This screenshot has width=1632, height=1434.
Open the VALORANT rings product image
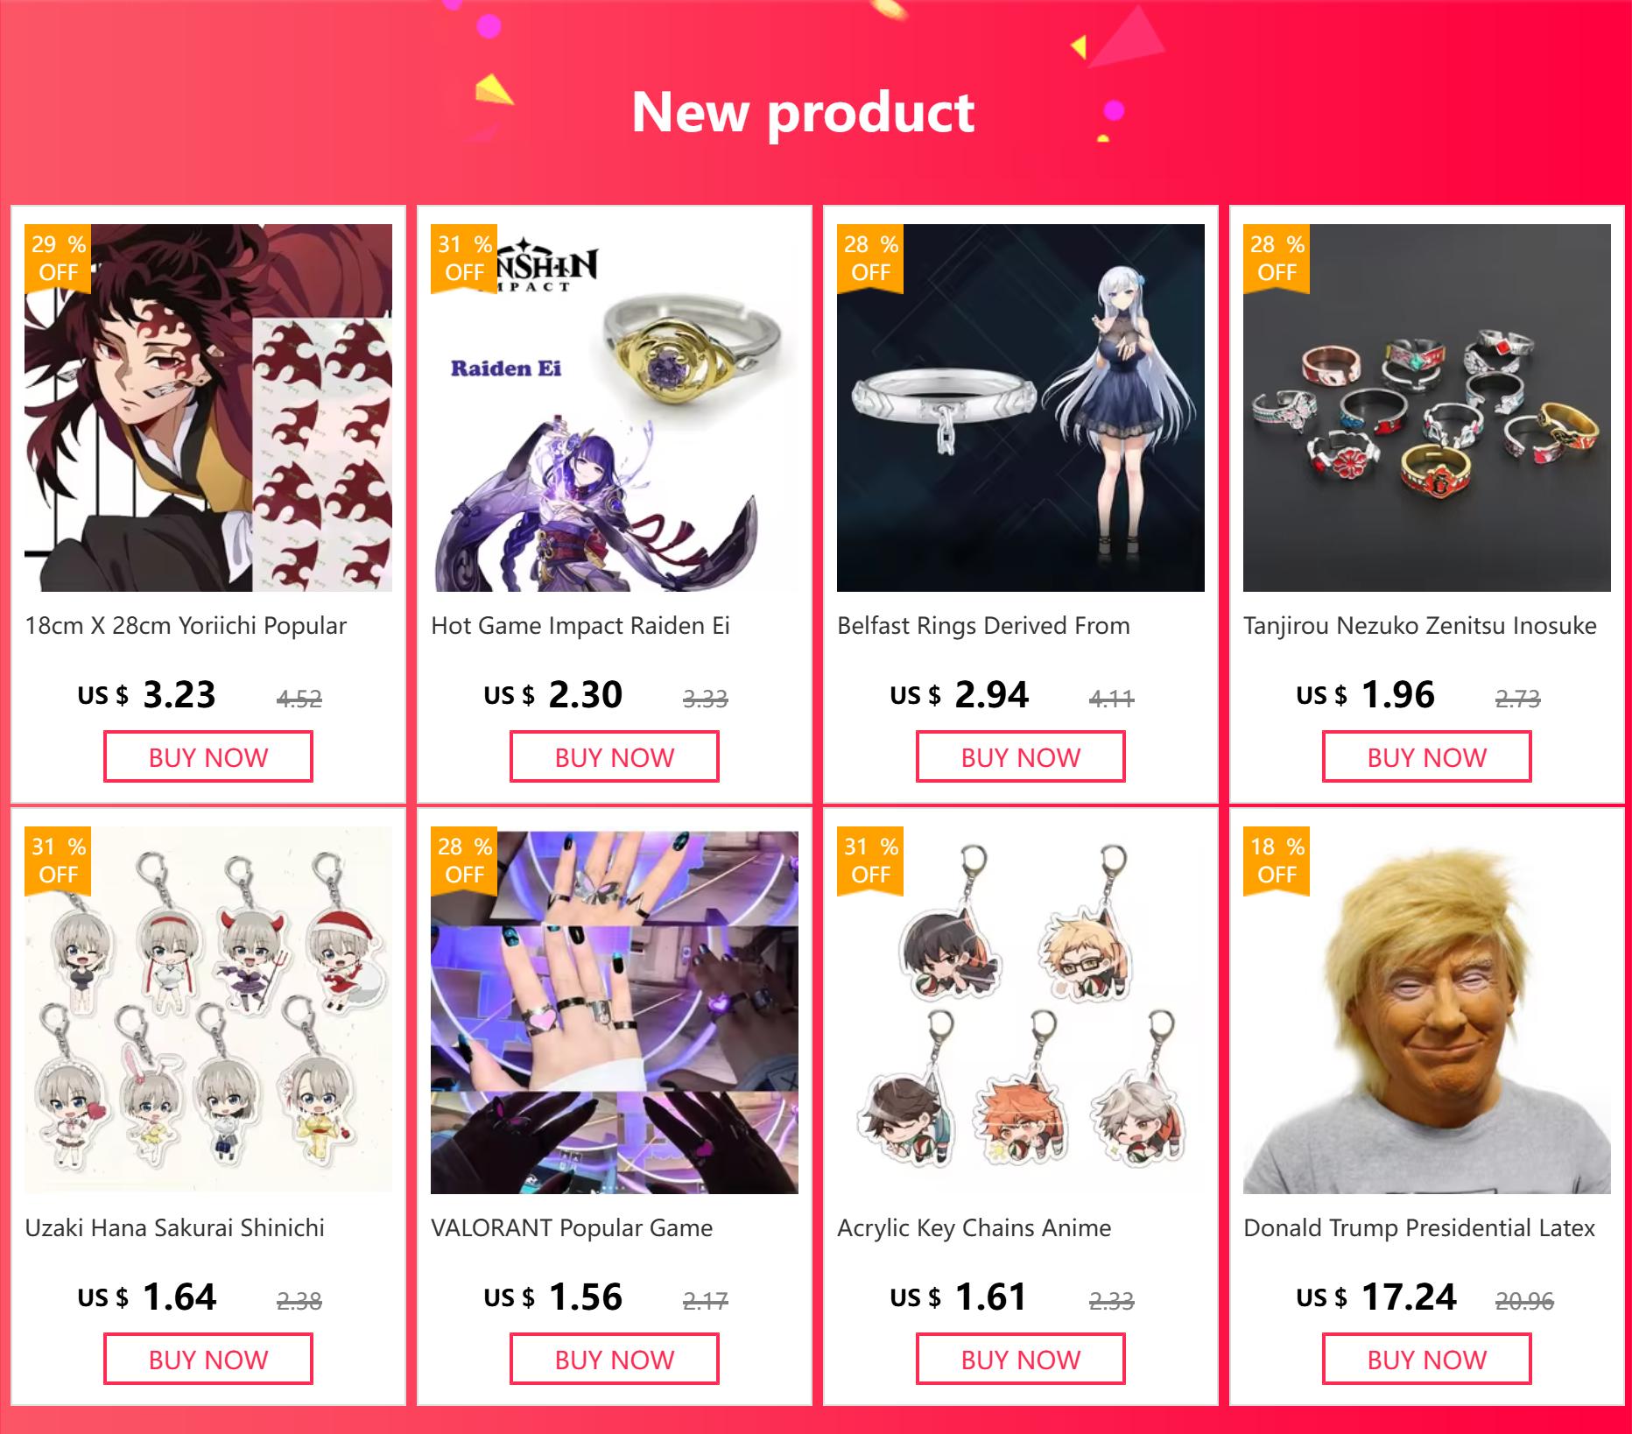click(615, 1010)
